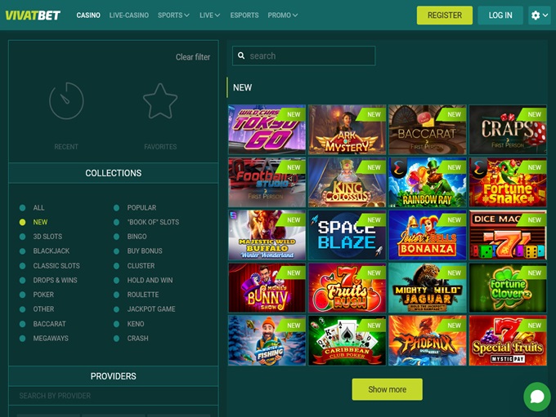
Task: Click the Register button
Action: click(x=444, y=16)
